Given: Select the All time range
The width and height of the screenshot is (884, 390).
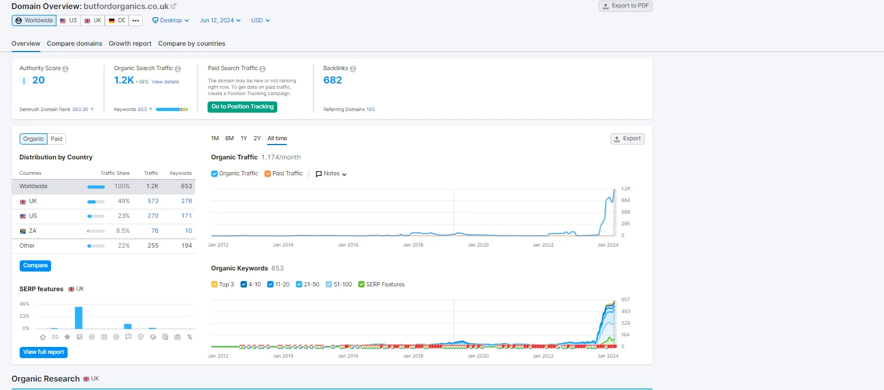Looking at the screenshot, I should [277, 139].
